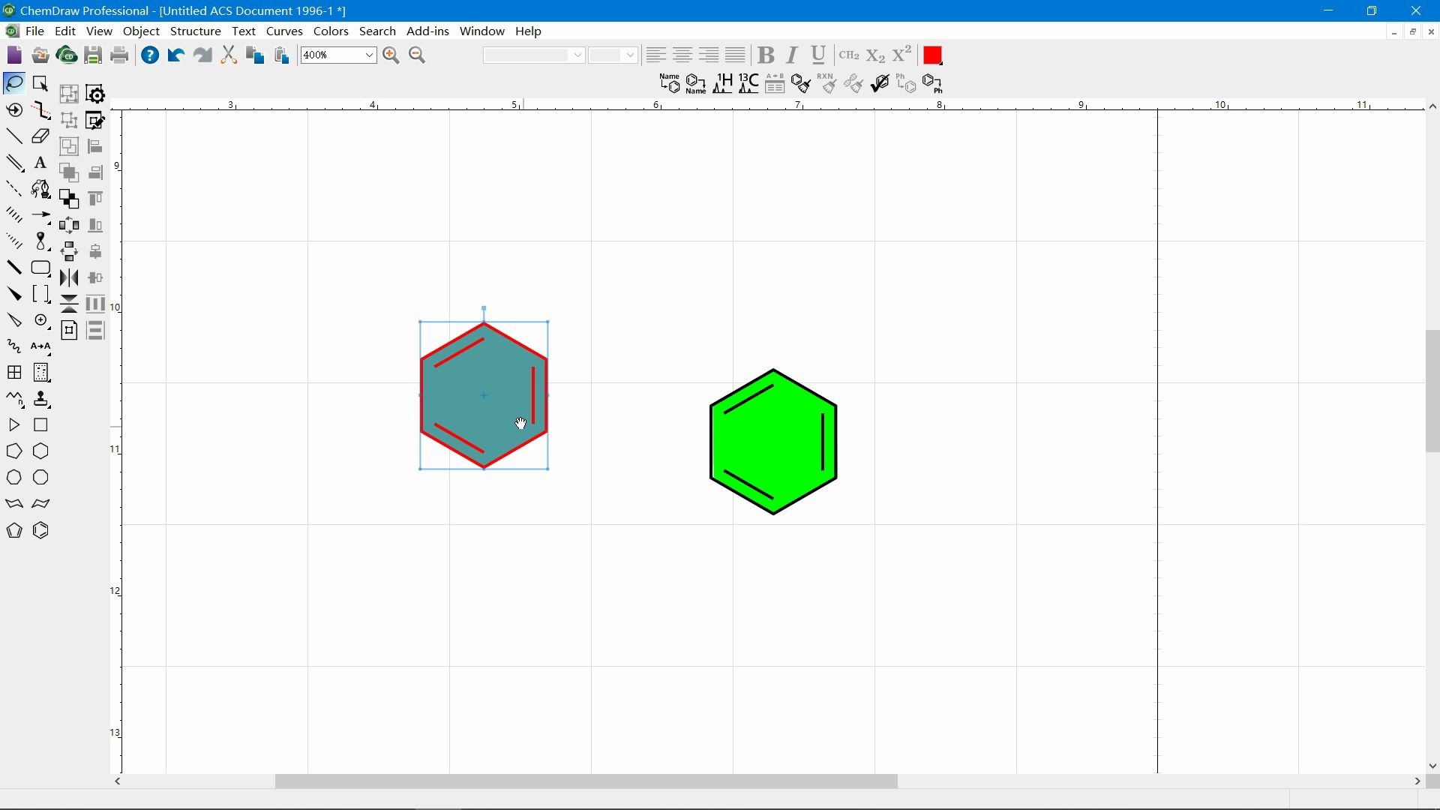Pick the Text tool
1440x810 pixels.
(40, 163)
